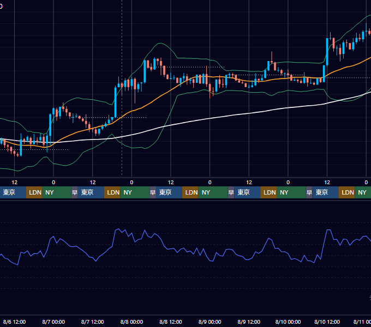Select the LDN session block of 8/9
371x327 pixels.
pos(268,192)
